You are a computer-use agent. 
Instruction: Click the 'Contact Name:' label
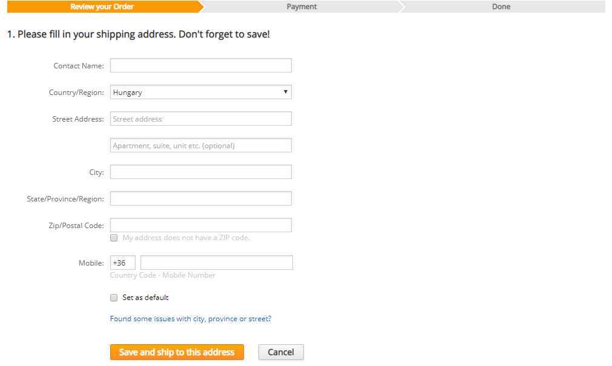point(79,66)
